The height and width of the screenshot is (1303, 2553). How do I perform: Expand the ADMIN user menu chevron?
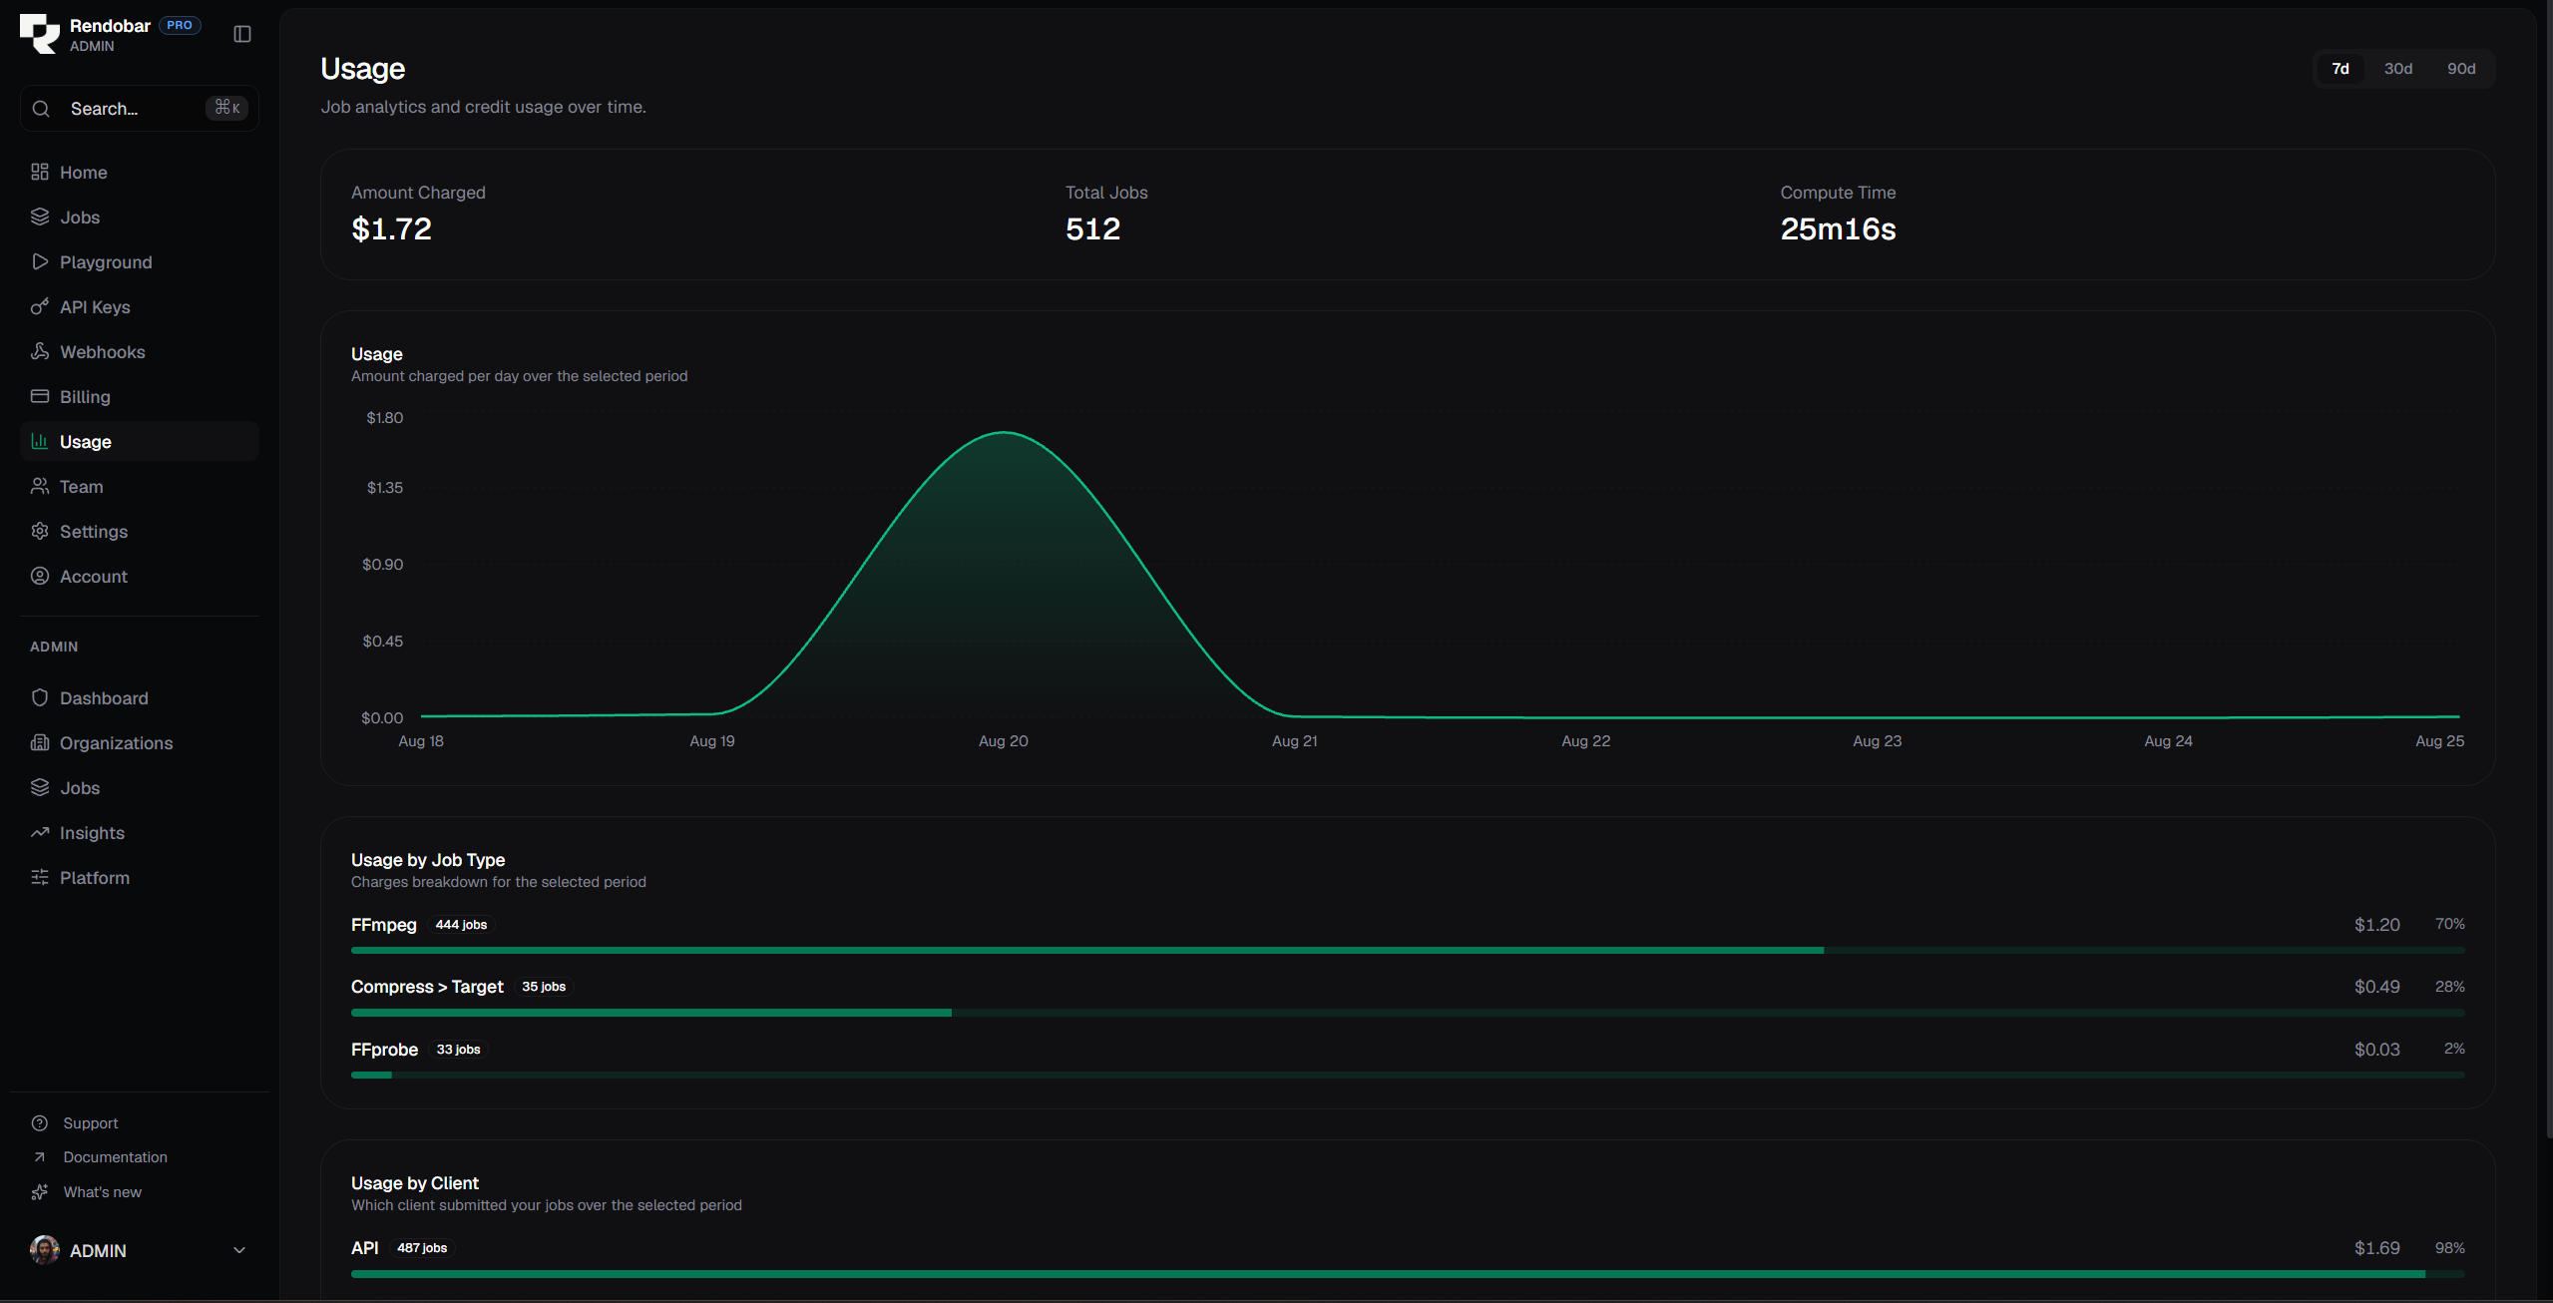239,1250
